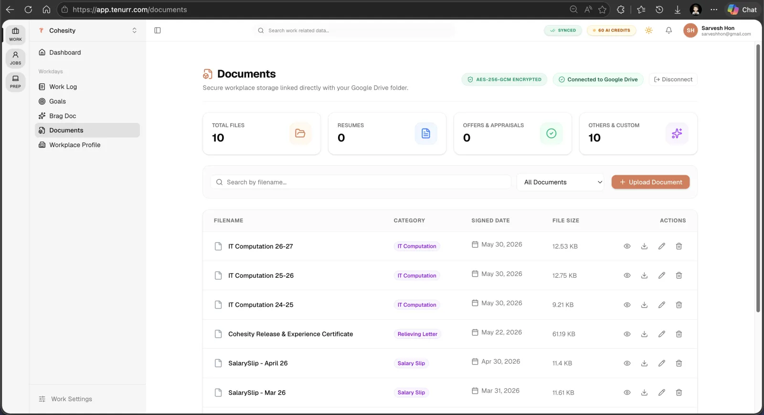This screenshot has height=415, width=764.
Task: Preview IT Computation 25-26 with eye icon
Action: coord(627,275)
